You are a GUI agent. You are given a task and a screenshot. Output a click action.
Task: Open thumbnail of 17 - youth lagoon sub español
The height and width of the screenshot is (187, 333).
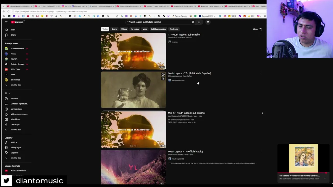coord(133,51)
